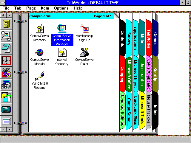
Task: Select the CompuServe tab
Action: tap(129, 111)
